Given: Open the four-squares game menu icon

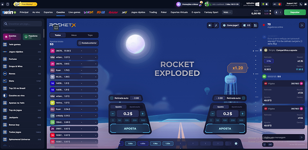Looking at the screenshot, I should pyautogui.click(x=255, y=25).
